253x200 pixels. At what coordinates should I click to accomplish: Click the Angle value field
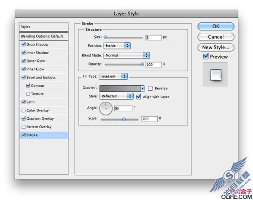(x=124, y=108)
